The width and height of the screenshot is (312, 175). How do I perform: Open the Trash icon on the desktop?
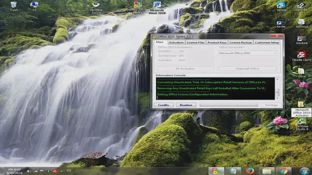(13, 5)
